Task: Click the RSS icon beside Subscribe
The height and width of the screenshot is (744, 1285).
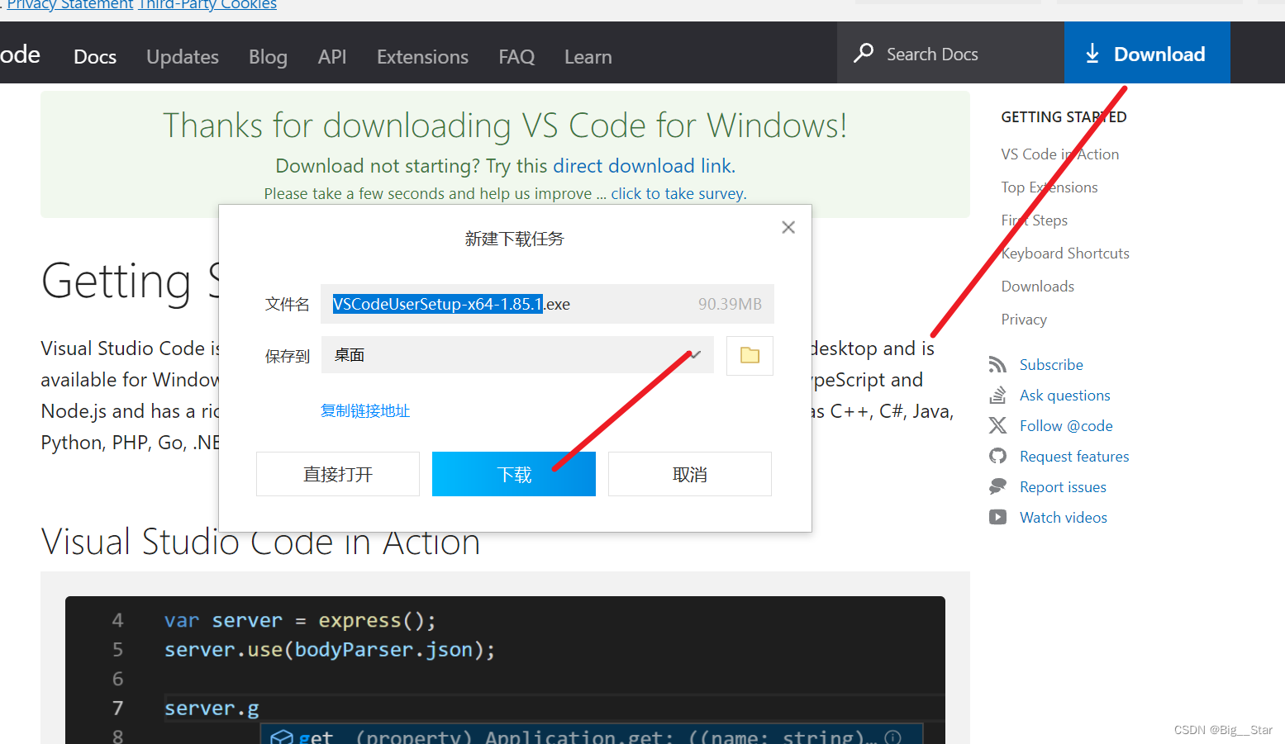Action: coord(998,364)
